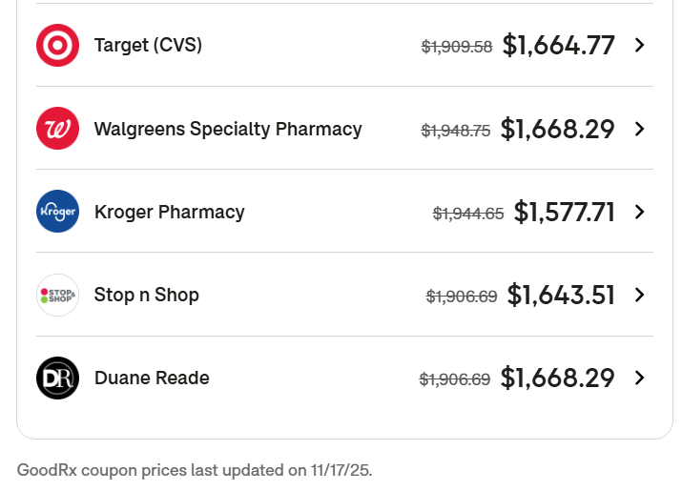Click the crossed-out $1,948.75 Walgreens price
This screenshot has height=491, width=682.
pos(456,131)
